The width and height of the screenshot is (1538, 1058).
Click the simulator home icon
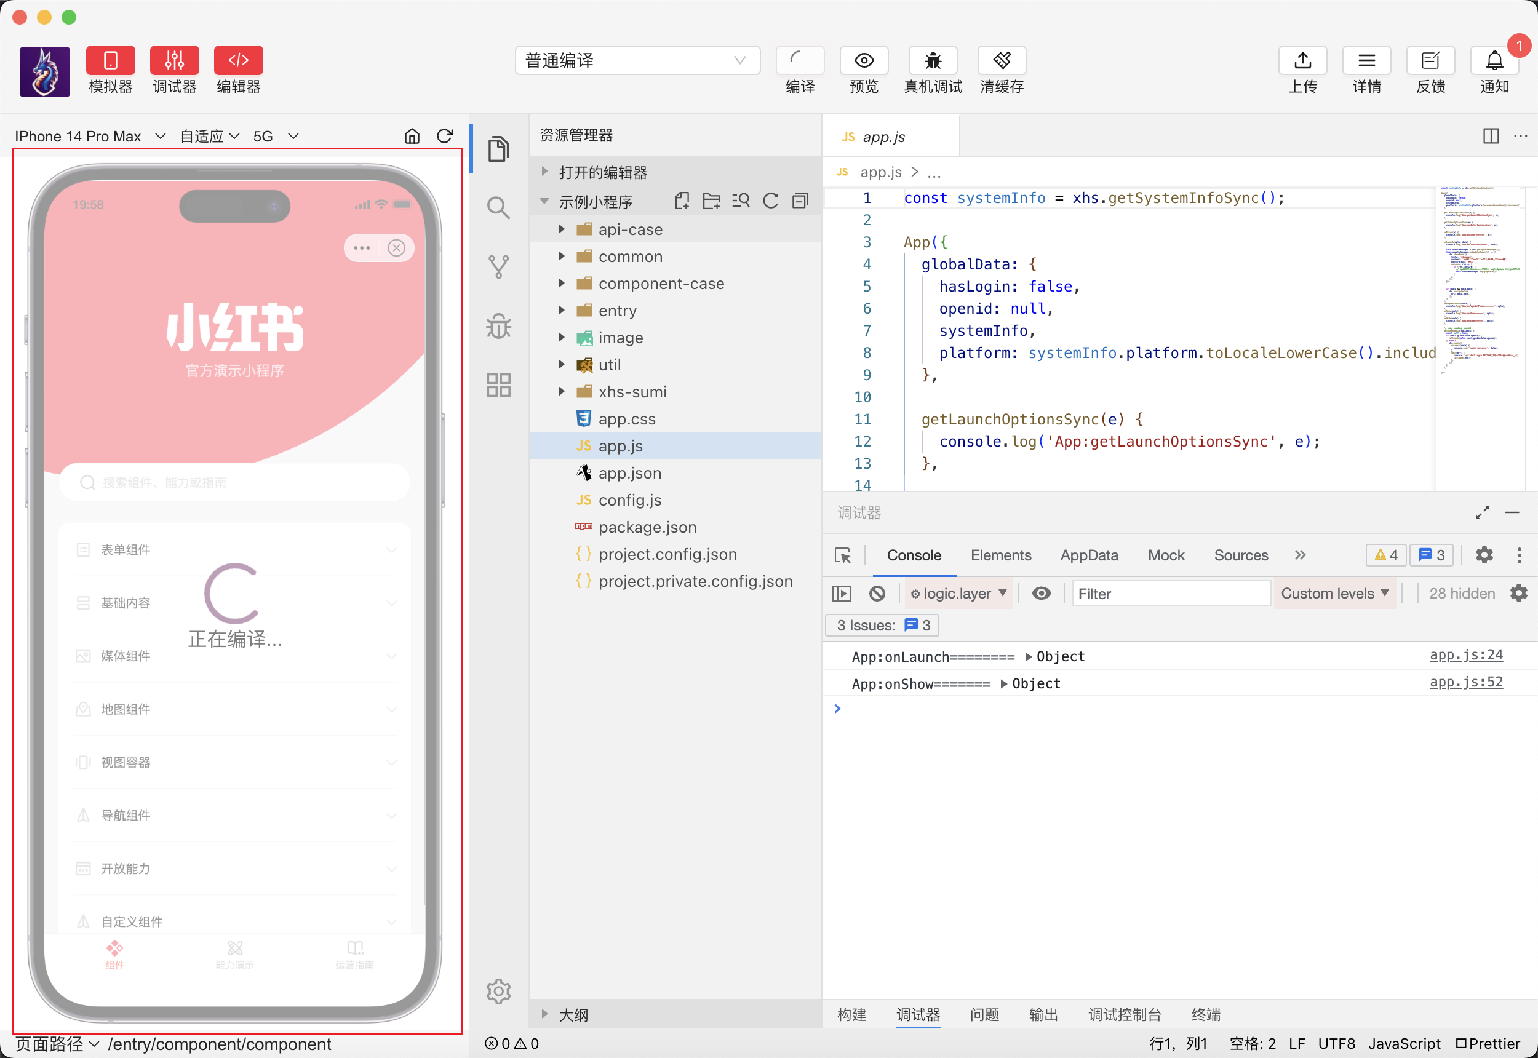pos(412,136)
